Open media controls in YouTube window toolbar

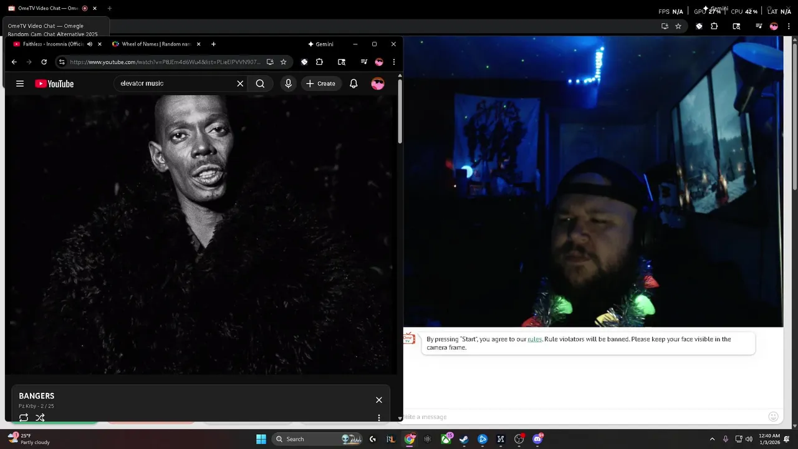(x=364, y=62)
